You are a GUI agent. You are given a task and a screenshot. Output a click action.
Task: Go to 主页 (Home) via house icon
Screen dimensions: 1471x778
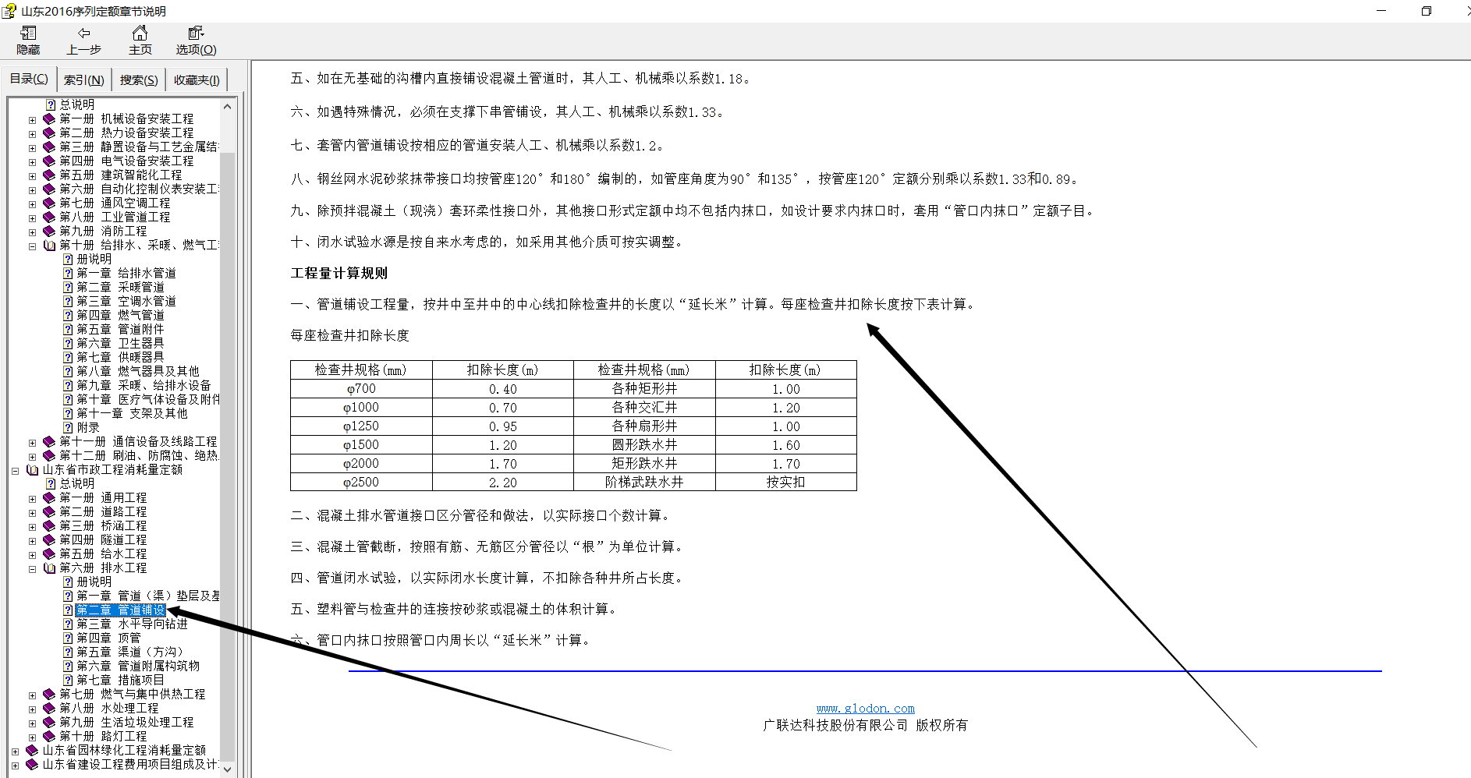140,33
